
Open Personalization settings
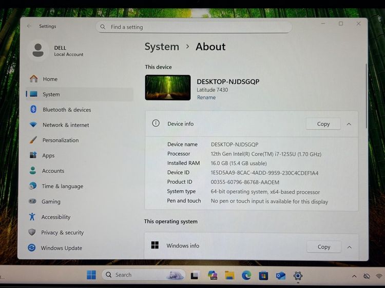pyautogui.click(x=80, y=140)
